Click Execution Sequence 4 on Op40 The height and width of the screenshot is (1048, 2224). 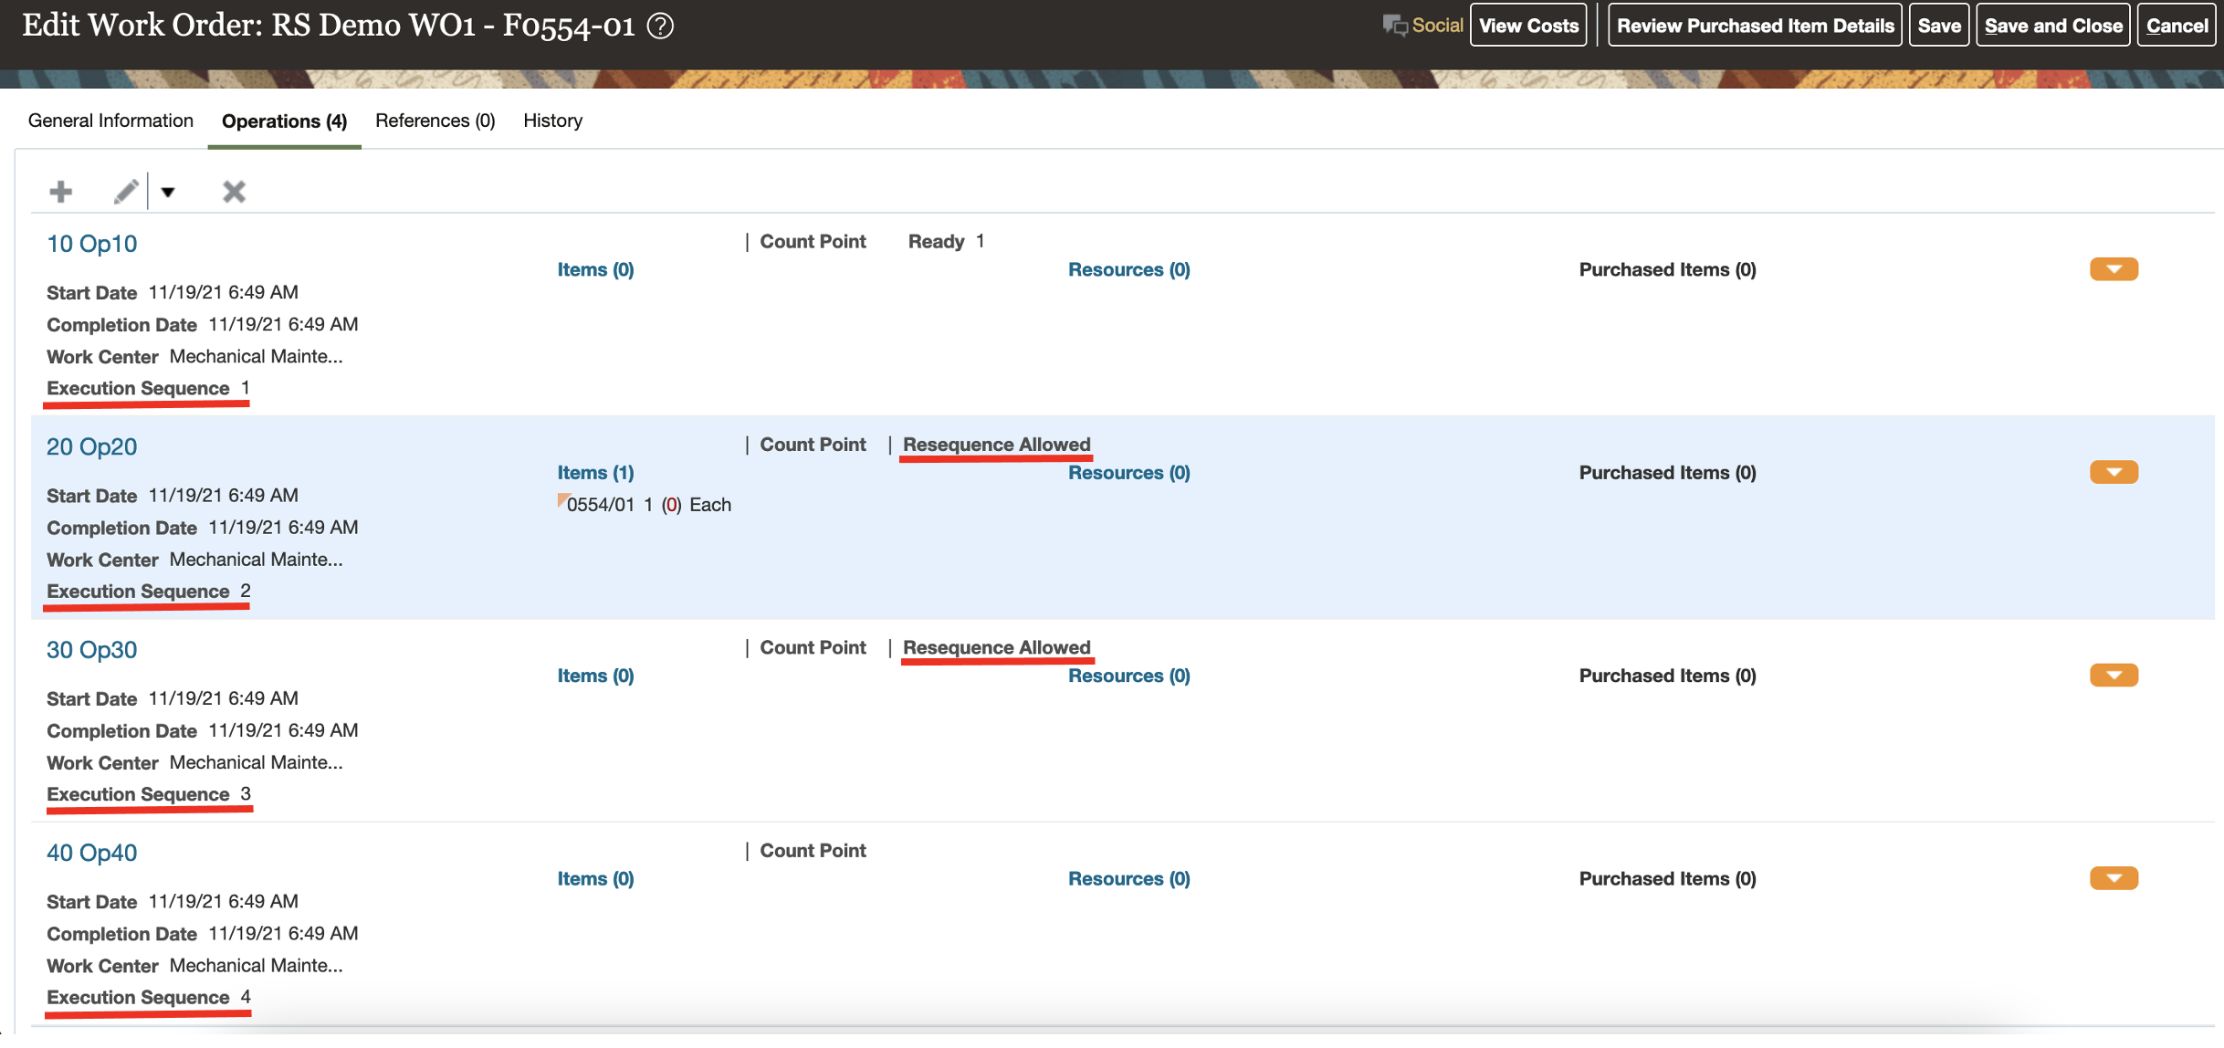(x=148, y=997)
